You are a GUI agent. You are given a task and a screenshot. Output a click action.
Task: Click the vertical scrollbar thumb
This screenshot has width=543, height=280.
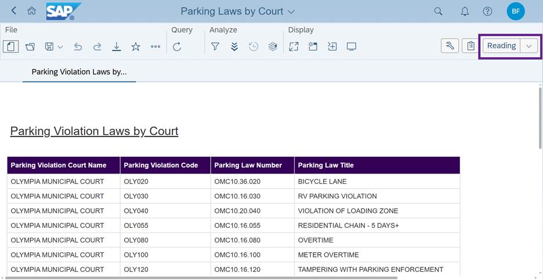(541, 117)
